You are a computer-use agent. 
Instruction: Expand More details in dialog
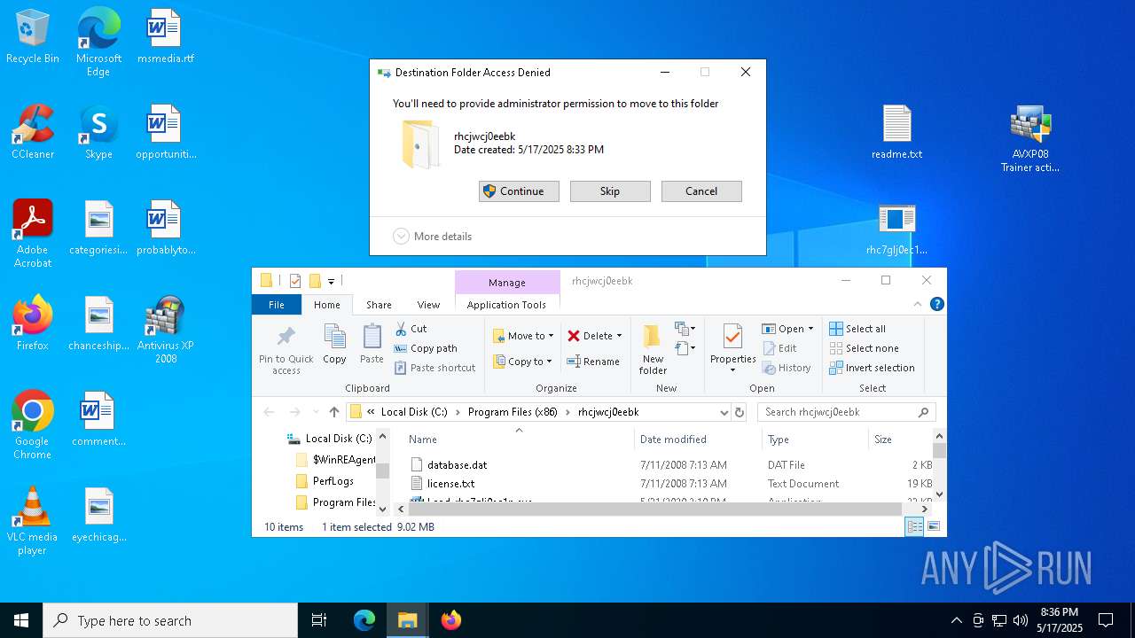pyautogui.click(x=433, y=237)
